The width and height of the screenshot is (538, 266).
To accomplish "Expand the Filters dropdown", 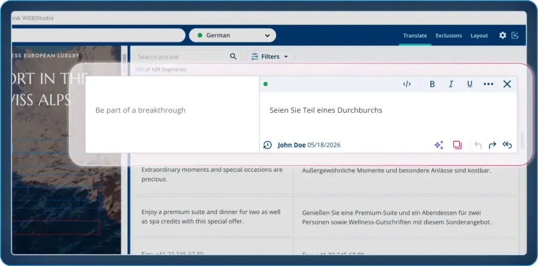I will point(270,57).
